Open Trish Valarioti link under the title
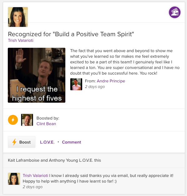The width and height of the screenshot is (187, 196). pos(21,40)
